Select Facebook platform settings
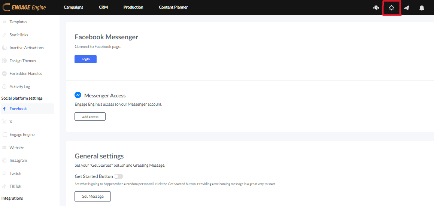 27,109
